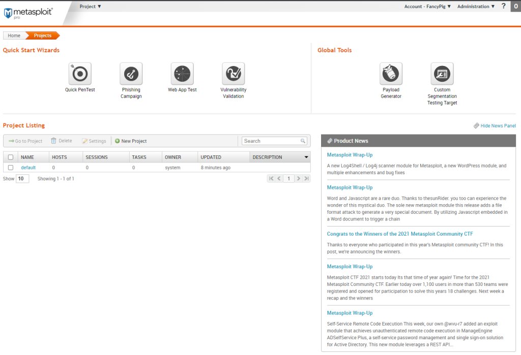The image size is (521, 355).
Task: Click the Delete project button
Action: 62,141
